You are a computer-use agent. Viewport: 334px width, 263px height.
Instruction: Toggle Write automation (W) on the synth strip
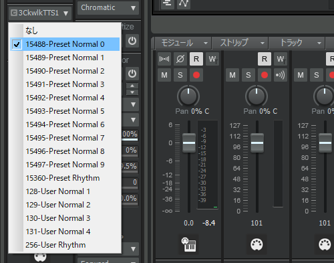(x=212, y=59)
